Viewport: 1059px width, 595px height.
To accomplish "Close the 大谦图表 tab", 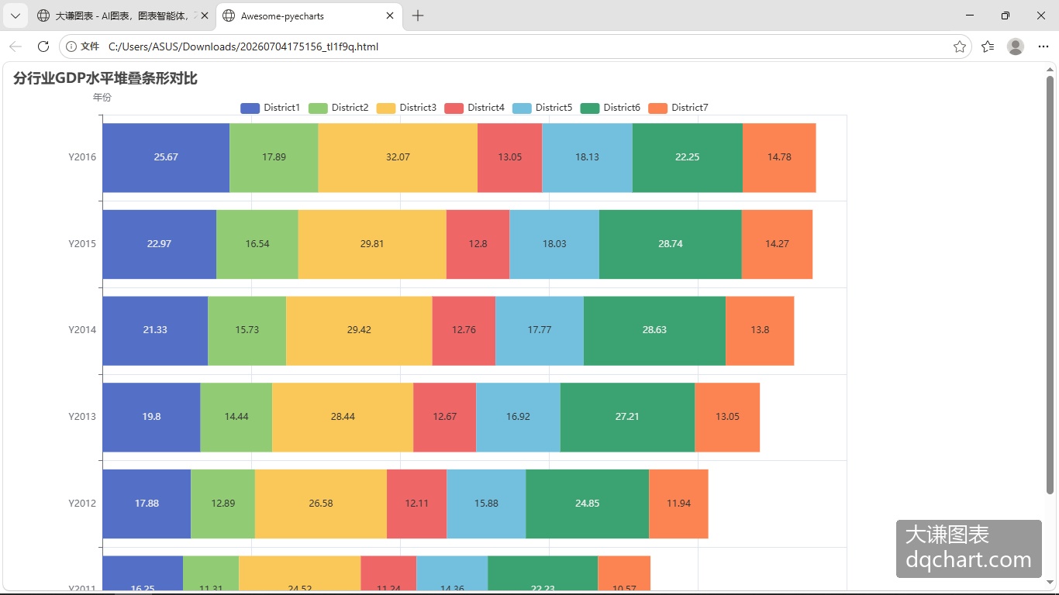I will click(x=205, y=15).
